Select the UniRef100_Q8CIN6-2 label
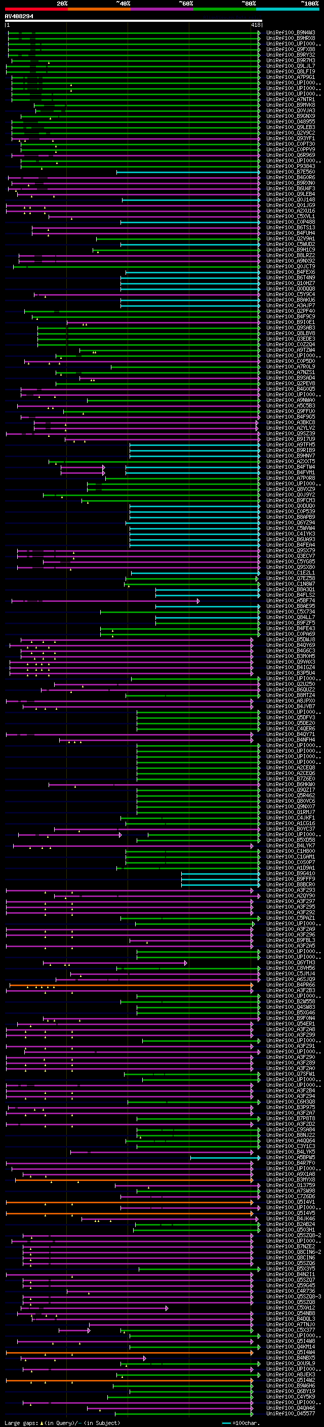Screen dimensions: 324x1427 click(294, 1252)
